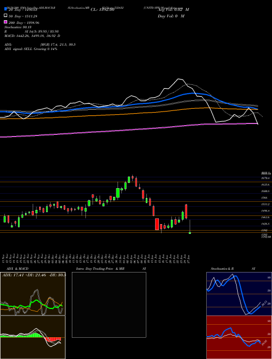The image size is (272, 359).
Task: Click the highest green candlestick at the price peak
Action: [x=129, y=179]
